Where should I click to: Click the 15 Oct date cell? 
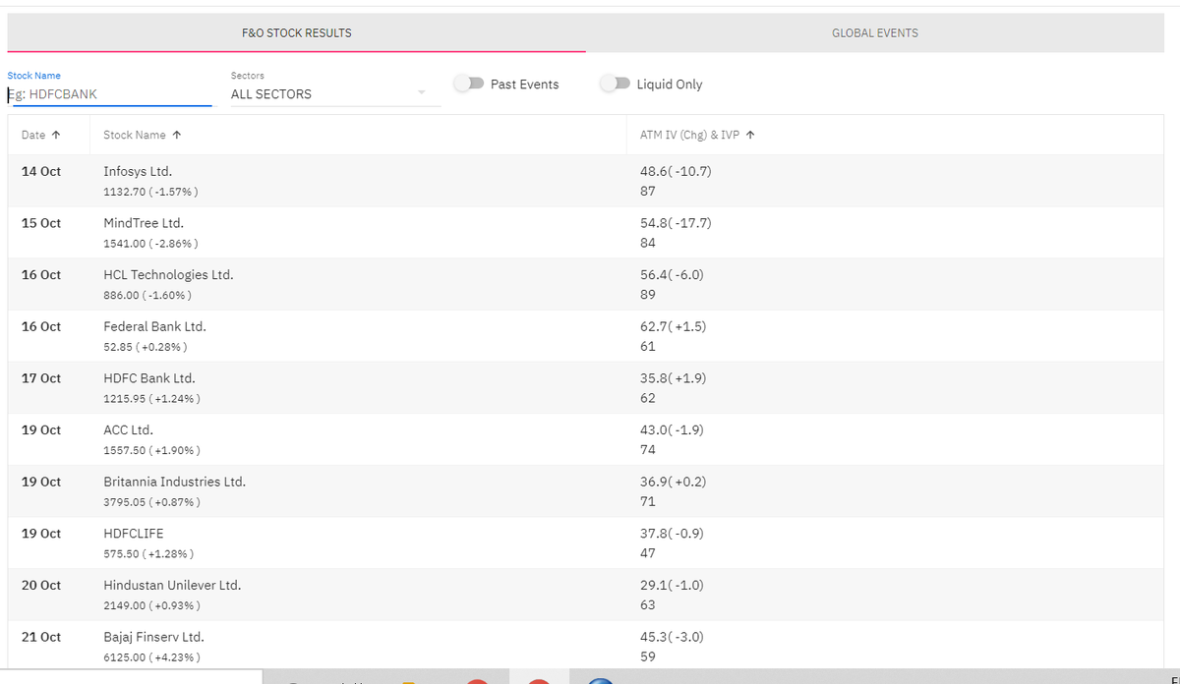coord(41,223)
